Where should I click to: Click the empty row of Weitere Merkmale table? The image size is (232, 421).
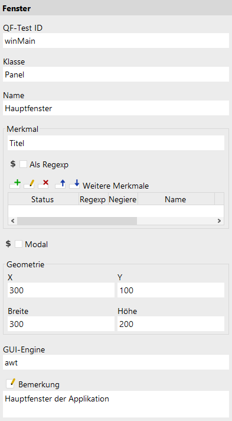click(x=116, y=211)
